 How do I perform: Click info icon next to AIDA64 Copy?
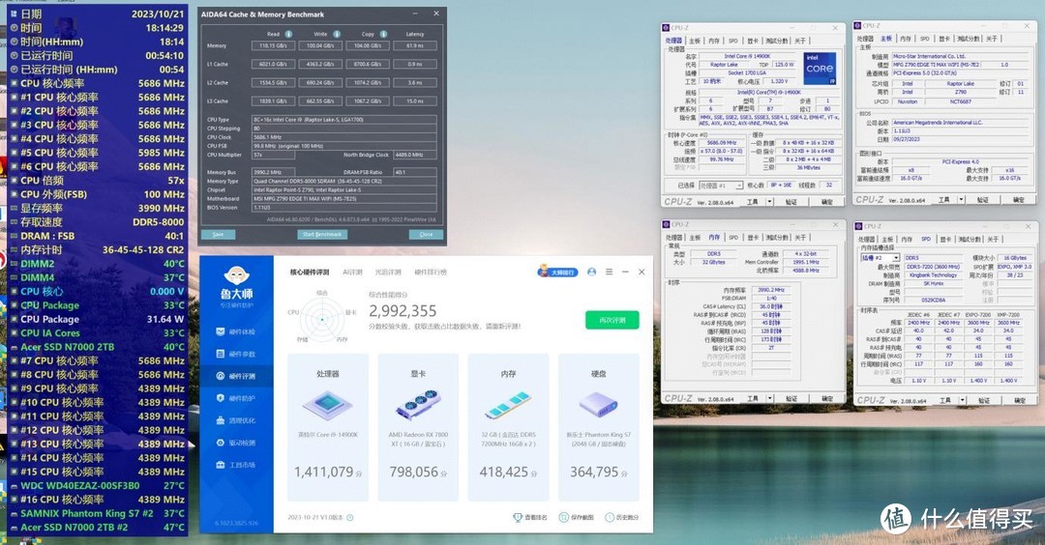[x=383, y=34]
